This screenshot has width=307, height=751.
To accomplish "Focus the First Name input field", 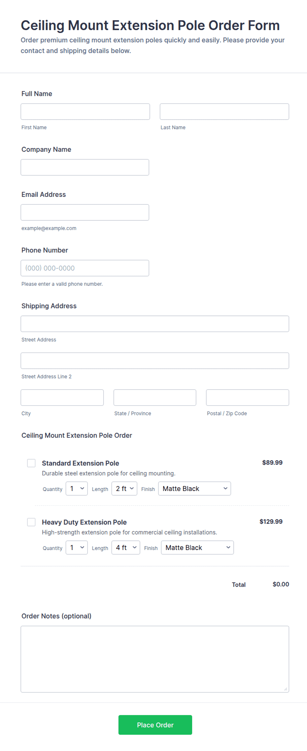I will pyautogui.click(x=85, y=112).
